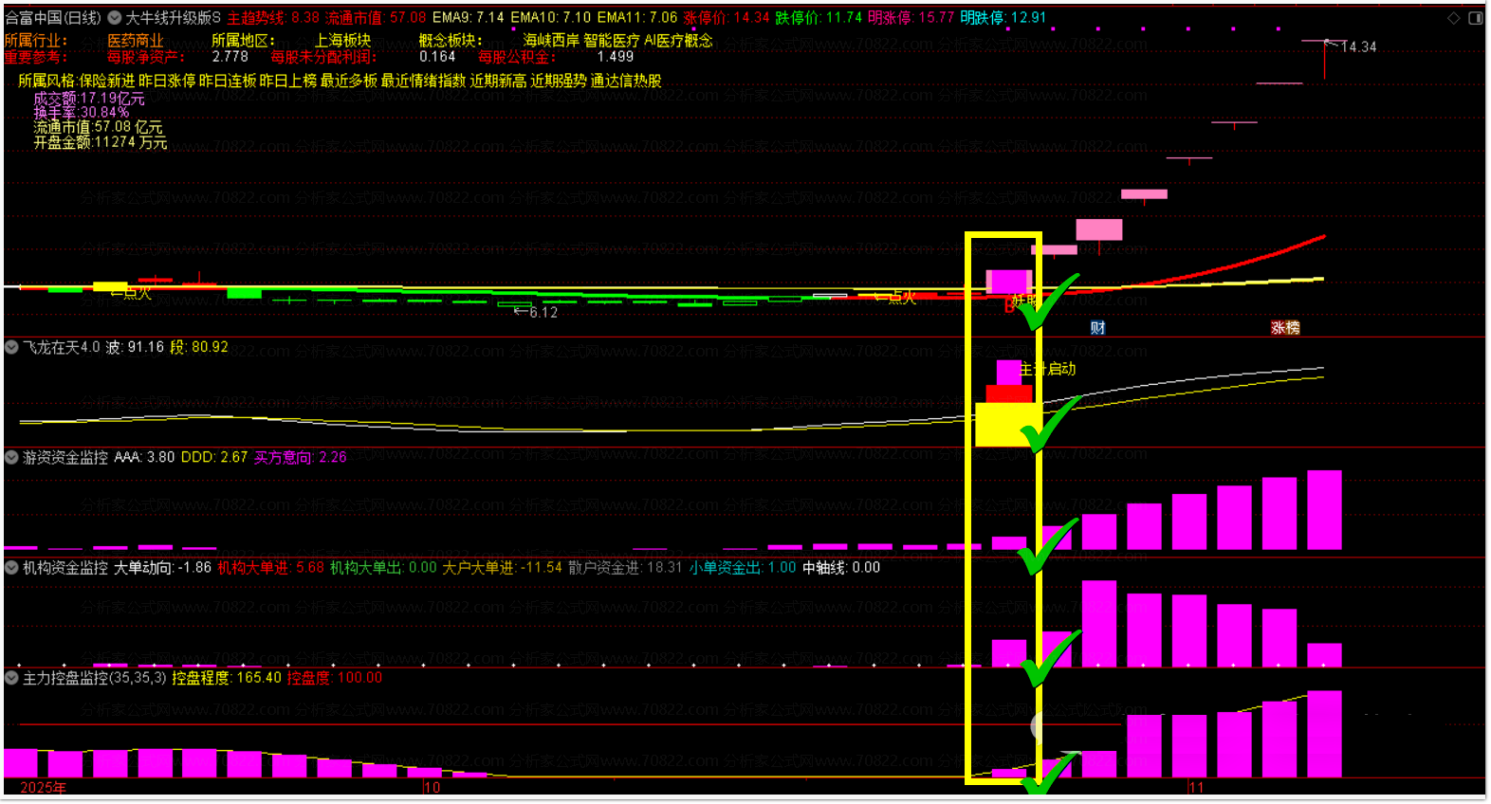
Task: Click the 上海板块 region label
Action: coord(343,40)
